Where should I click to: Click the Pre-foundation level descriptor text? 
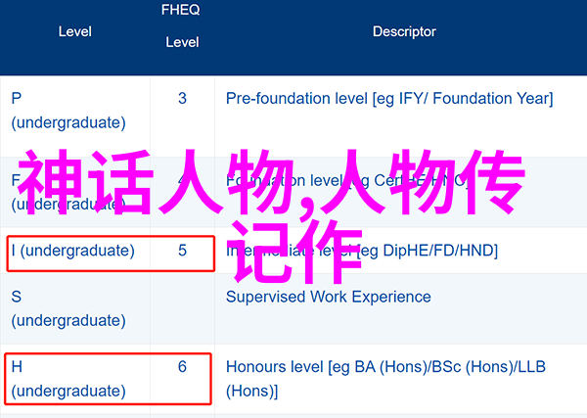(389, 99)
